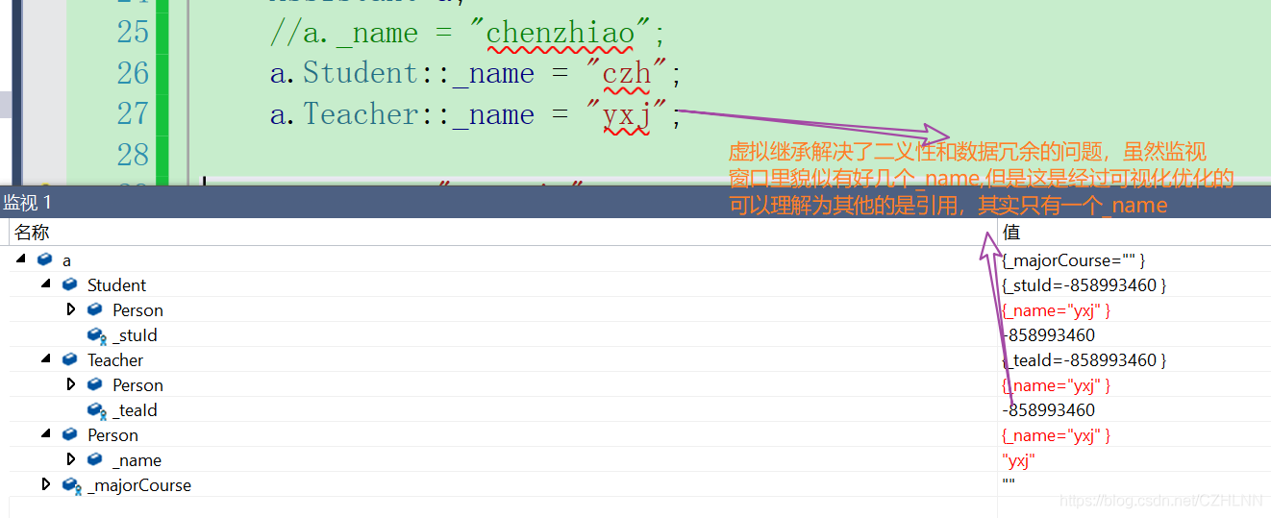
Task: Collapse the root variable a node
Action: (x=21, y=259)
